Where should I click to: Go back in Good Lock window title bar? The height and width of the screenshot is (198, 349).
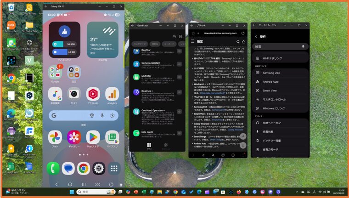[x=132, y=26]
